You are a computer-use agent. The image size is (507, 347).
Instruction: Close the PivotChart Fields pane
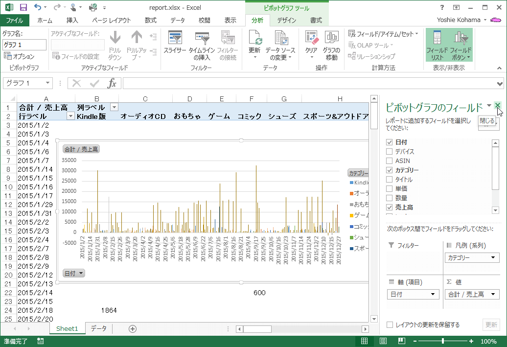(x=498, y=105)
